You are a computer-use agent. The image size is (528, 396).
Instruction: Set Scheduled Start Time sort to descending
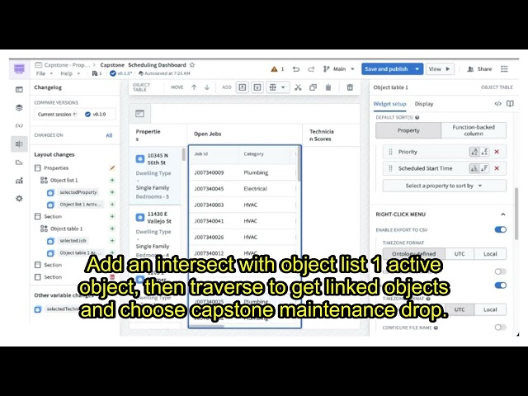tap(484, 168)
